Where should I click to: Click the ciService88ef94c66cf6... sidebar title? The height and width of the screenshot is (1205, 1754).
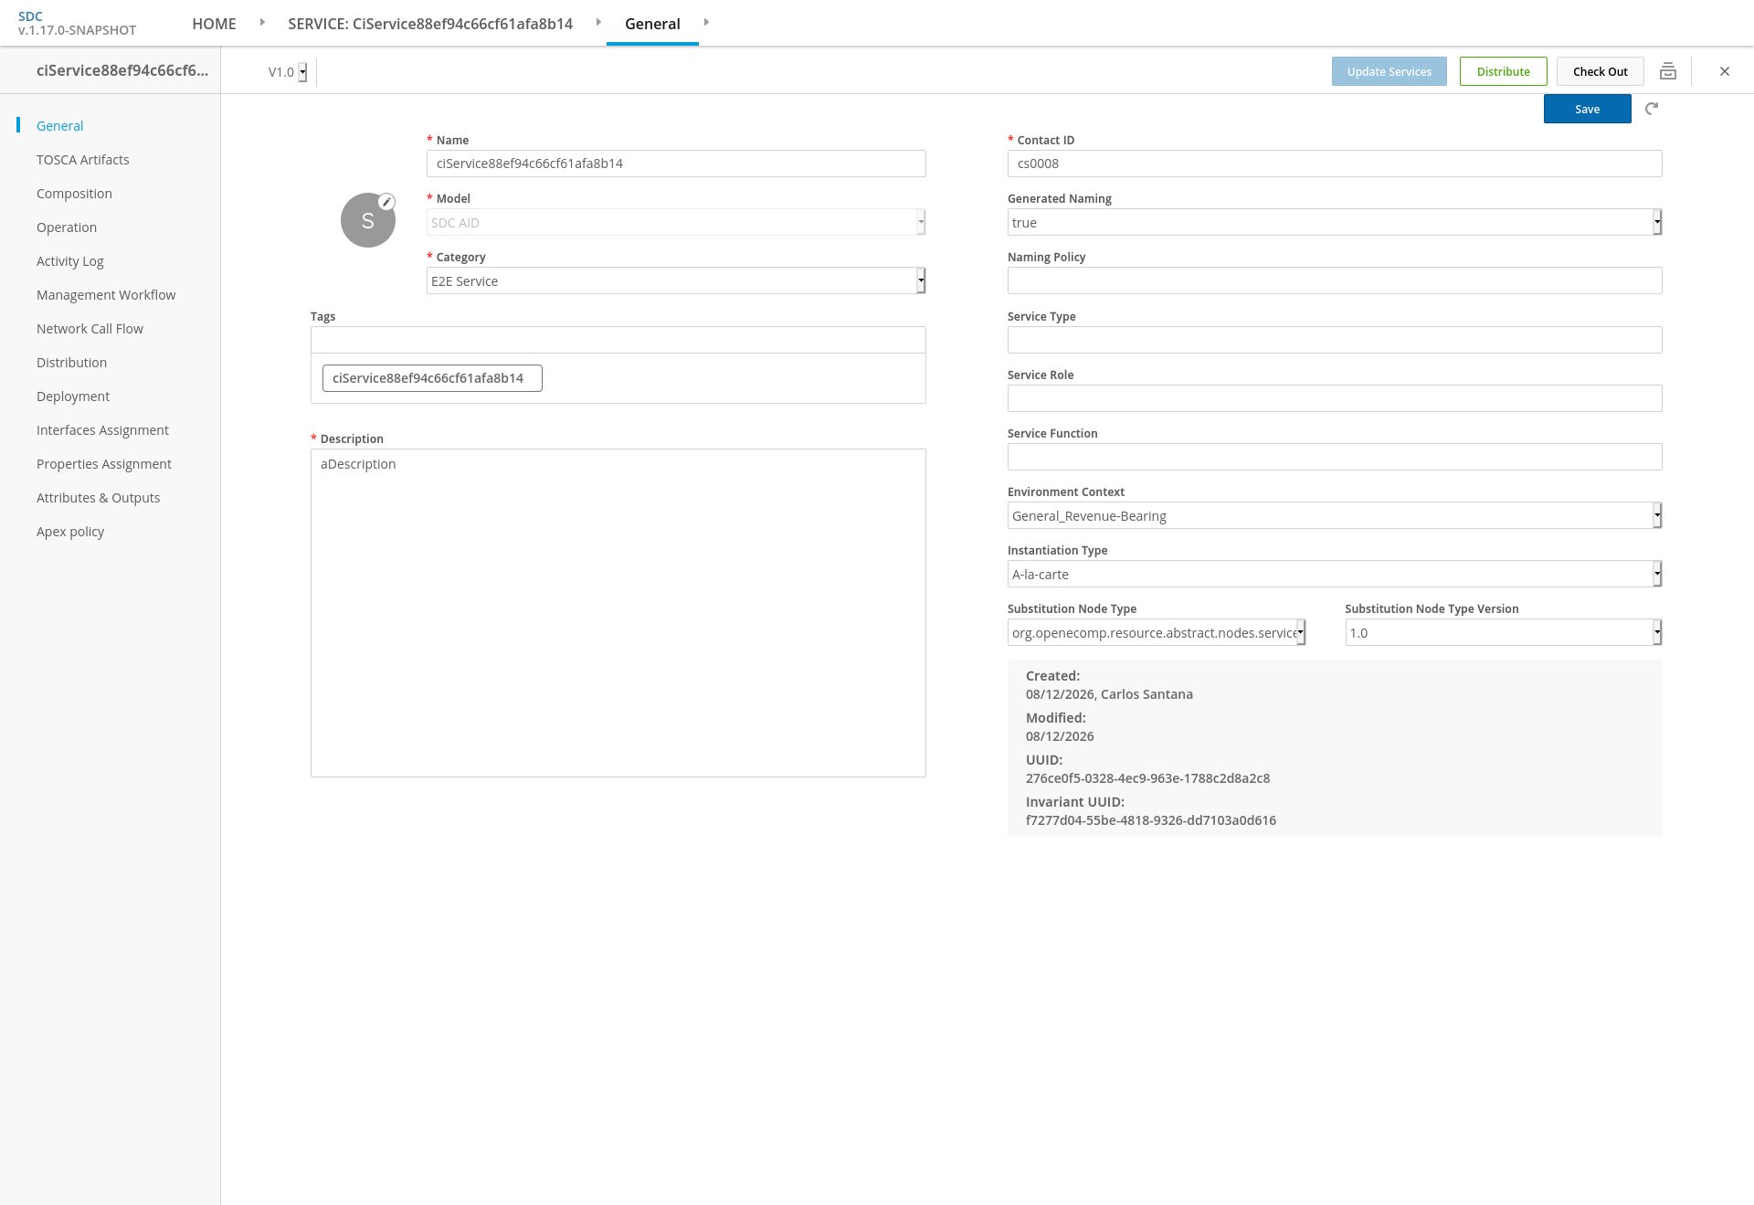(x=122, y=70)
